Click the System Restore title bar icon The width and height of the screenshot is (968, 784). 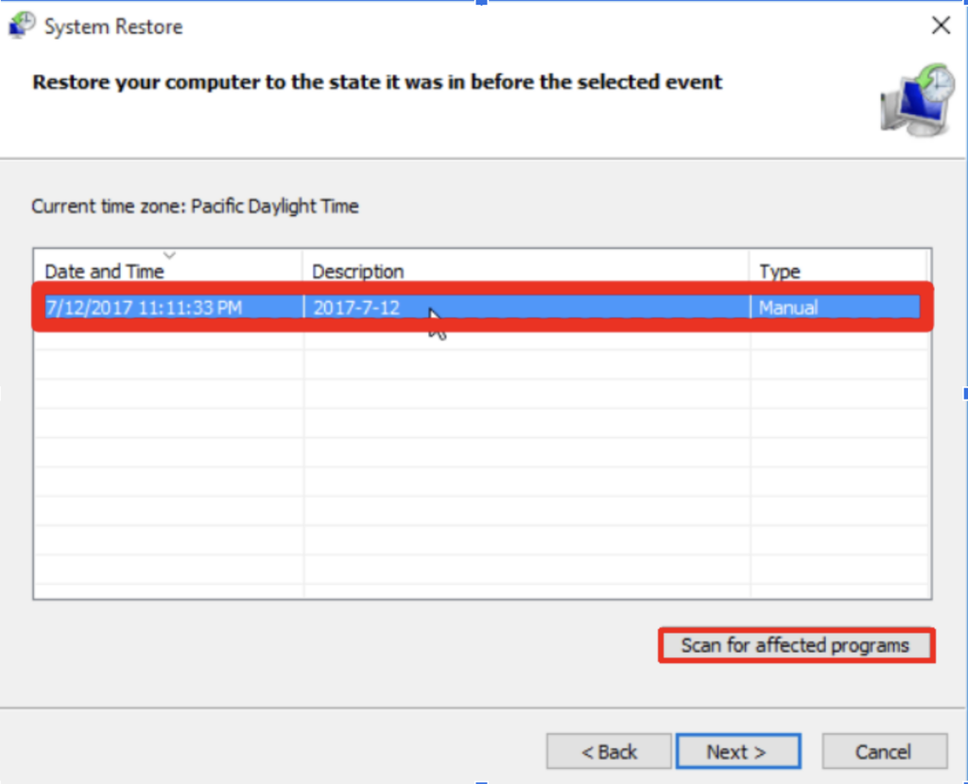tap(21, 25)
